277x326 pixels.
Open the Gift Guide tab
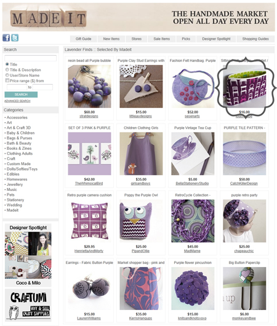click(x=83, y=39)
